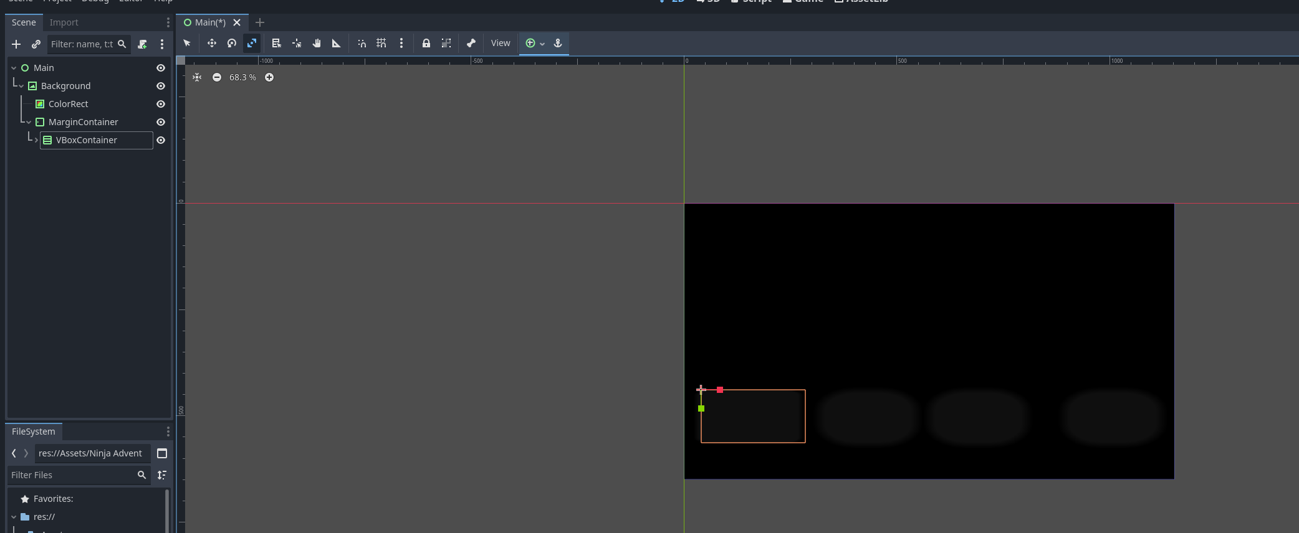Collapse the res:// folder
Screen dimensions: 1299x533
[x=14, y=517]
